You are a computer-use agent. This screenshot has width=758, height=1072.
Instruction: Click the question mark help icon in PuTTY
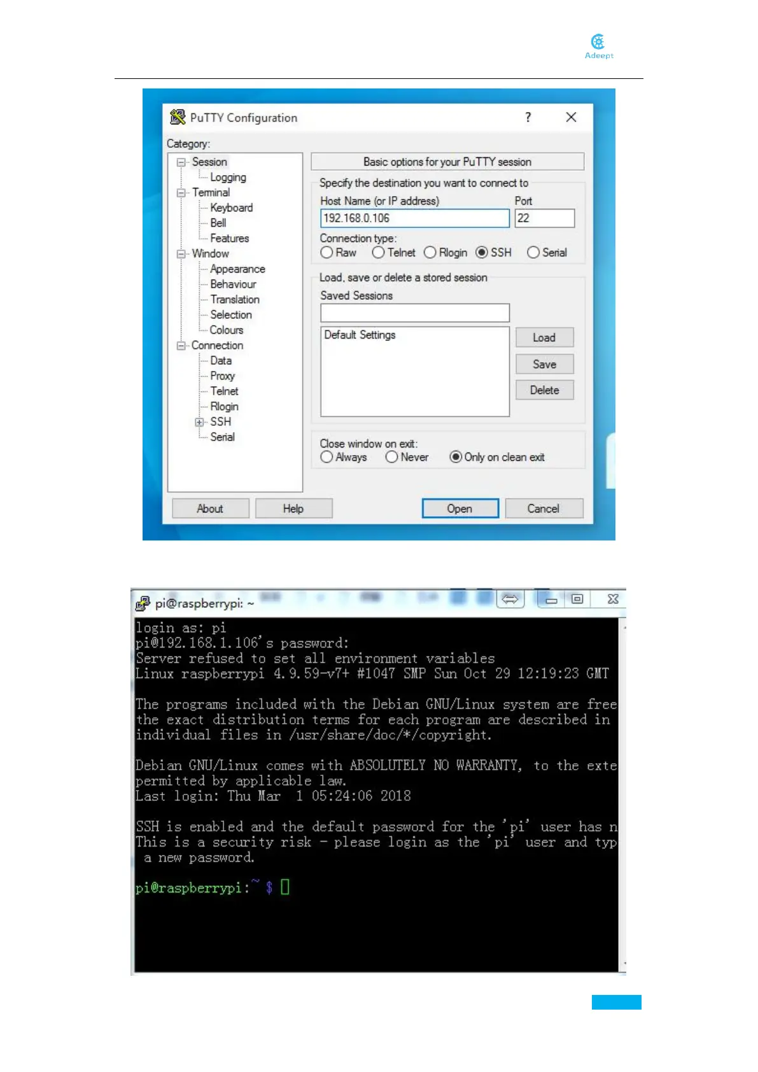528,117
